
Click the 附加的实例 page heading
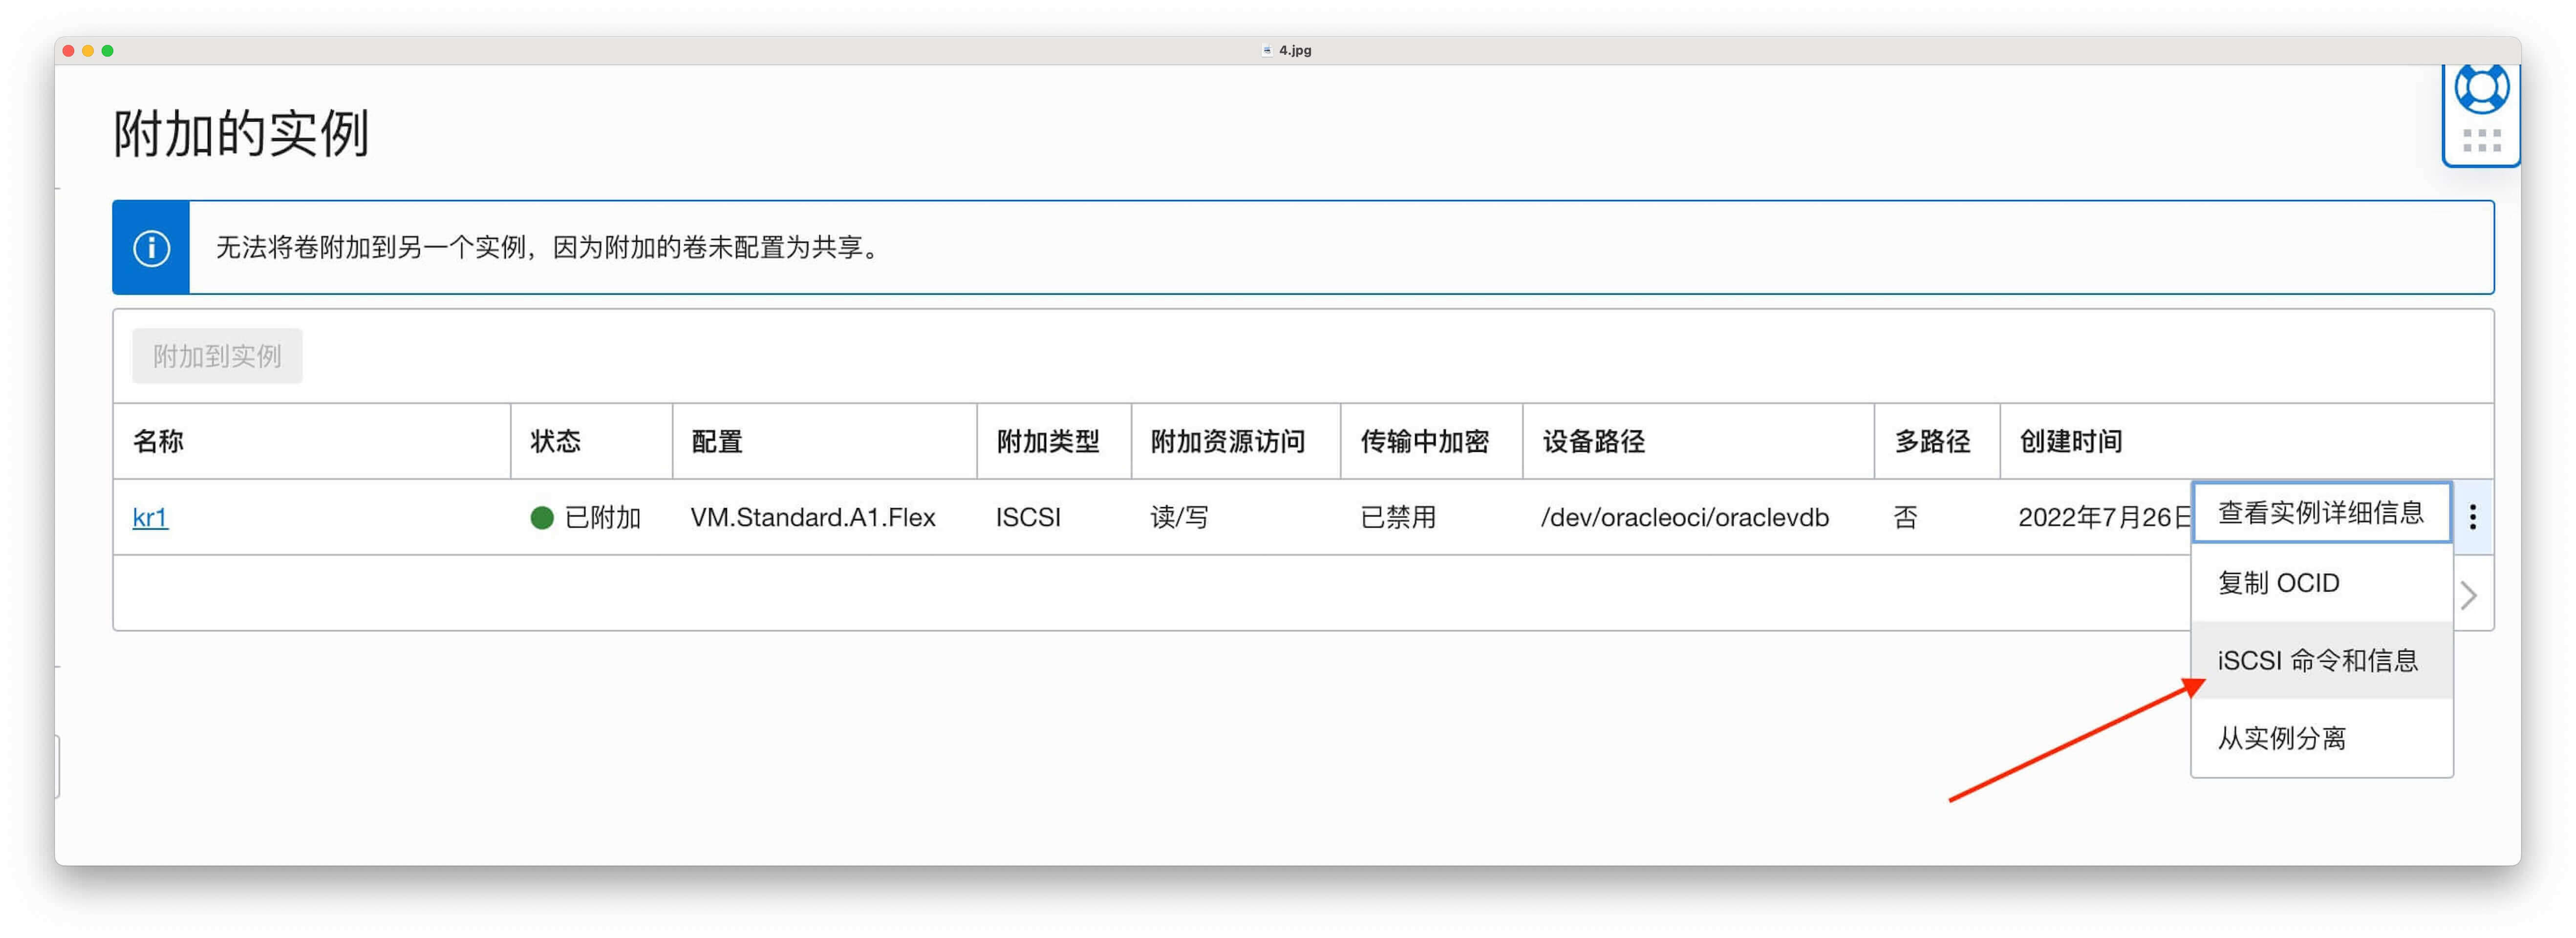click(241, 133)
